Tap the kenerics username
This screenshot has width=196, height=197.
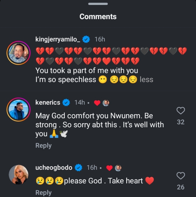coord(48,103)
